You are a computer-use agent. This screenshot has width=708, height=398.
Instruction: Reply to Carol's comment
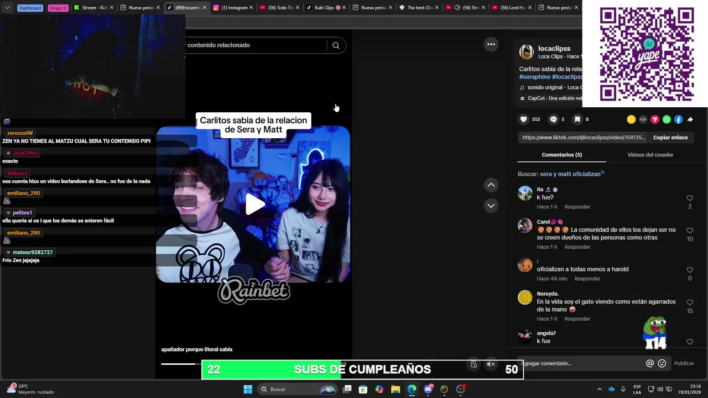577,247
